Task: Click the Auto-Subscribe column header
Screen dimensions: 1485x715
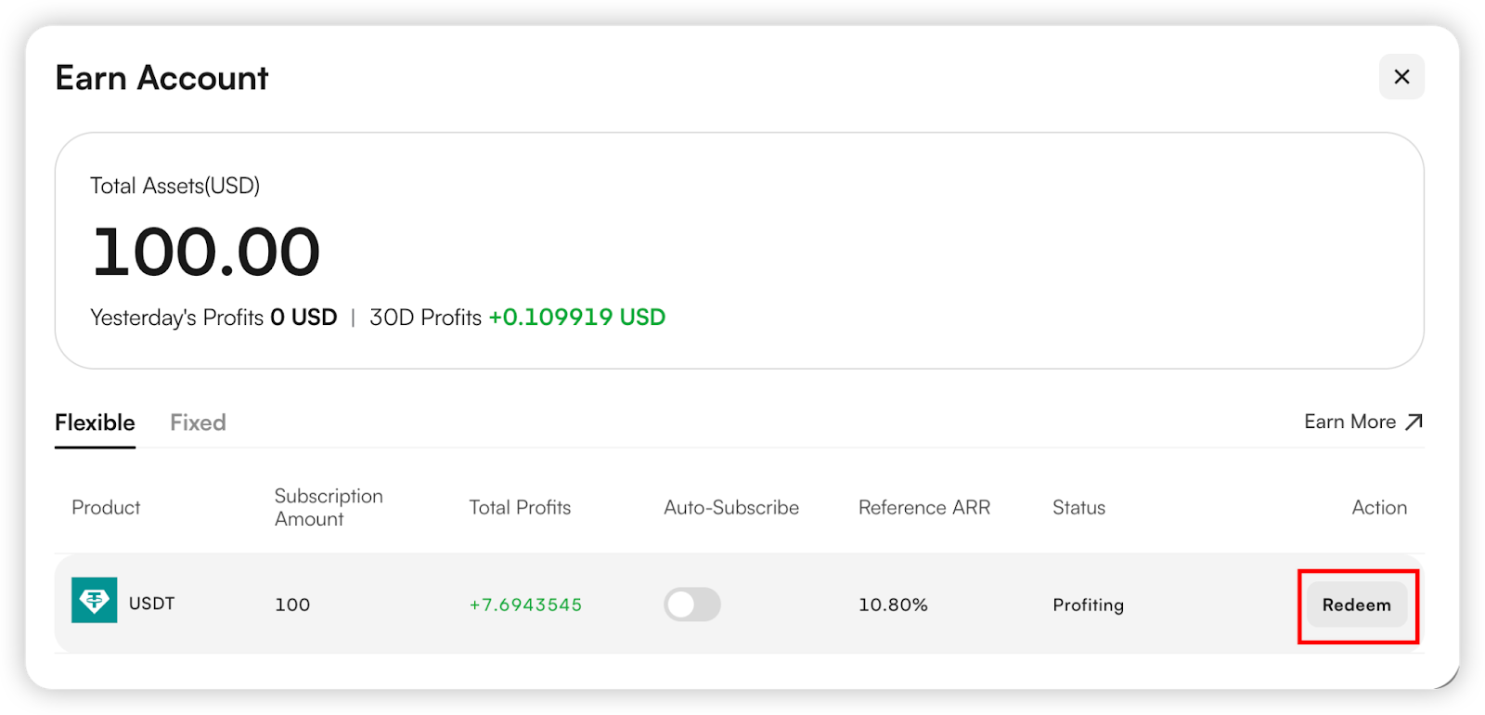Action: click(x=731, y=508)
